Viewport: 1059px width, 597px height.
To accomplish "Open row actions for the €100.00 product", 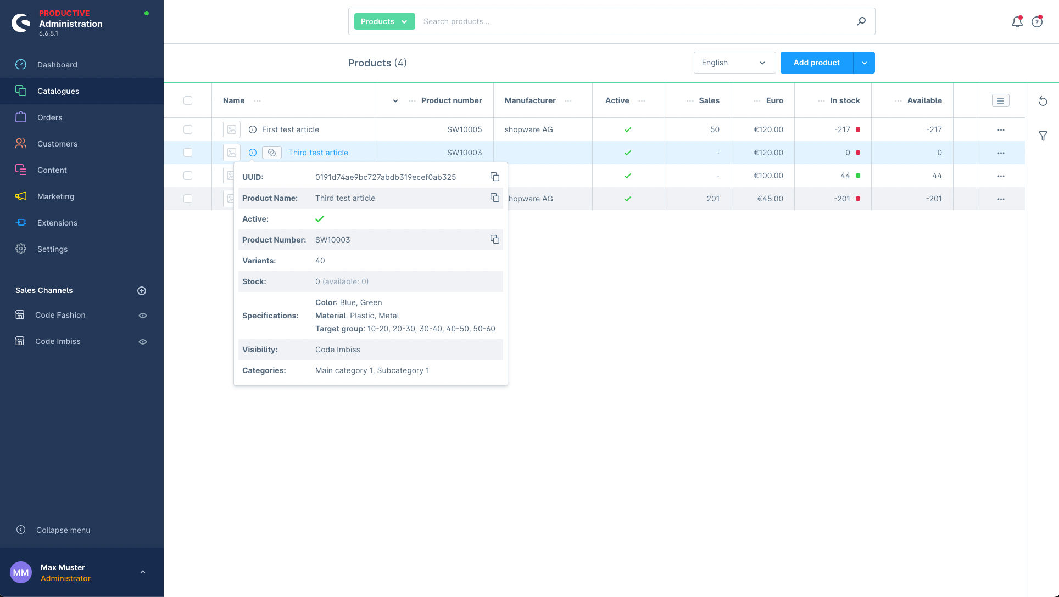I will (x=1001, y=176).
